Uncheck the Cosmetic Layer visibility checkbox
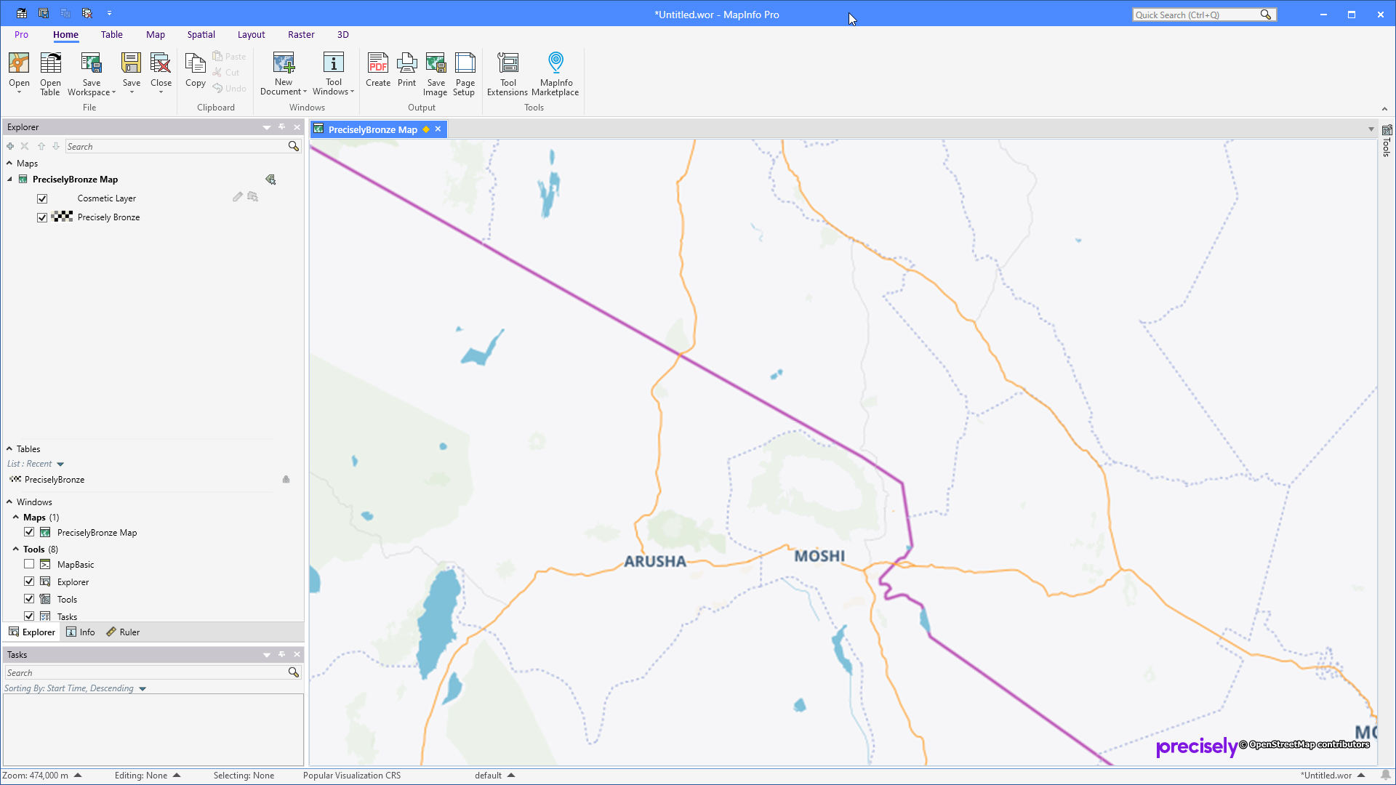1396x785 pixels. (x=42, y=198)
